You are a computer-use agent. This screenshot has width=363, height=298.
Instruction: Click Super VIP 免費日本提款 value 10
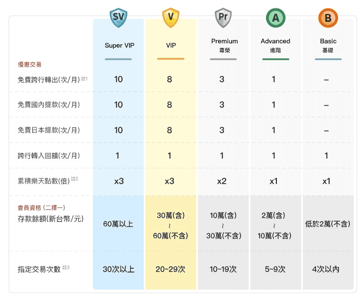[x=118, y=130]
